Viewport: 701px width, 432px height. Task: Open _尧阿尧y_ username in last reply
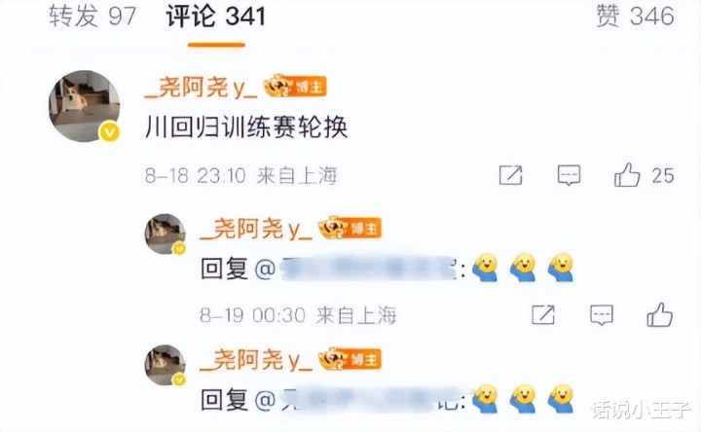[256, 360]
